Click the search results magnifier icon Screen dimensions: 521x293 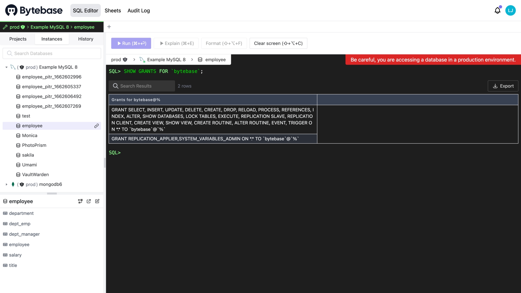coord(116,86)
